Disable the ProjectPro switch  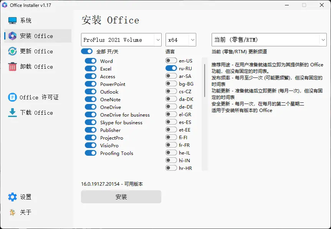click(91, 138)
